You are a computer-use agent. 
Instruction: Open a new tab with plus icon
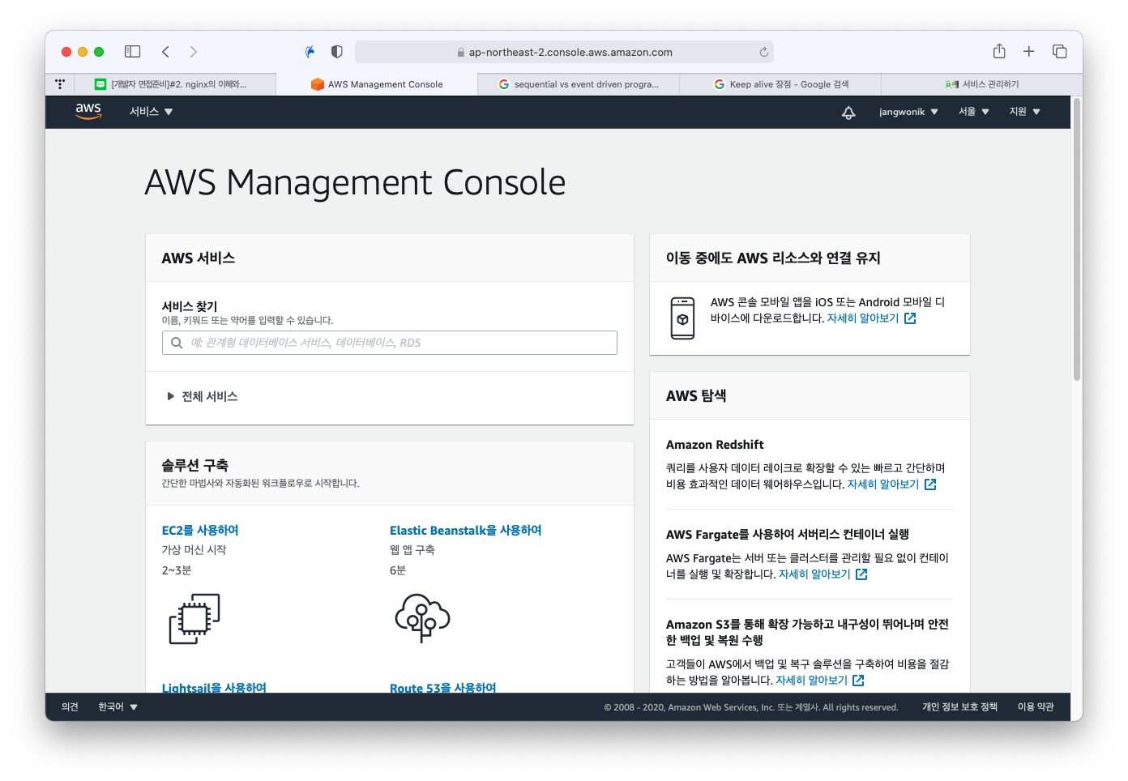click(1028, 52)
